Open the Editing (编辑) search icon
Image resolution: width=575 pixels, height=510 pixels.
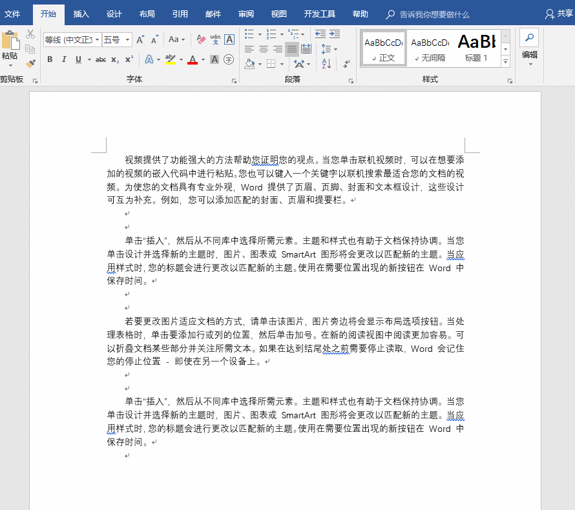530,37
